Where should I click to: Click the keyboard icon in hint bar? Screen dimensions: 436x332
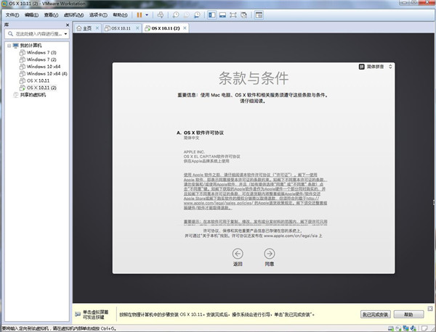[78, 315]
